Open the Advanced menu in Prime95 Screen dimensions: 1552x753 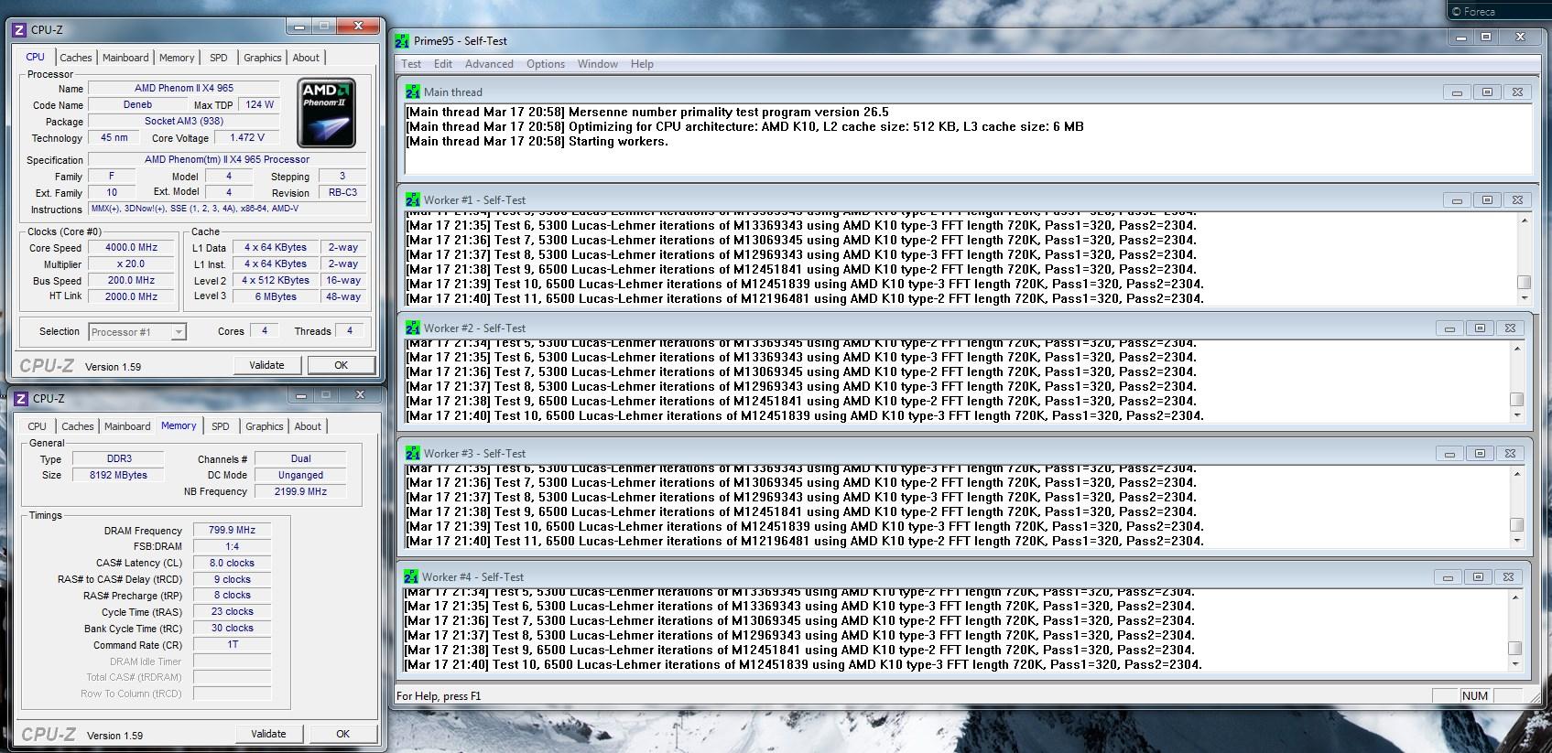point(489,64)
